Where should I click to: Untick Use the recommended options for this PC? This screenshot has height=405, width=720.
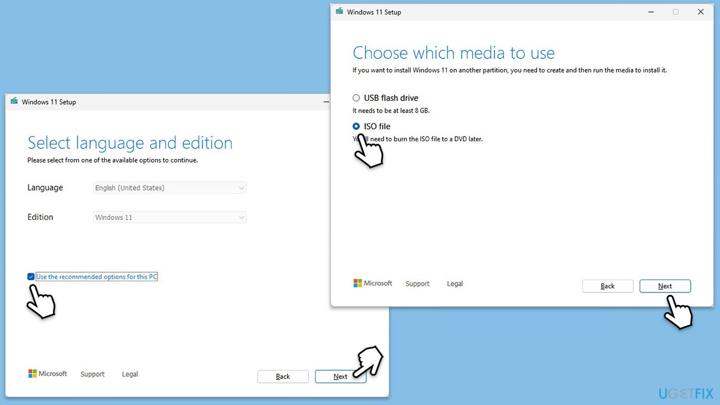coord(31,277)
